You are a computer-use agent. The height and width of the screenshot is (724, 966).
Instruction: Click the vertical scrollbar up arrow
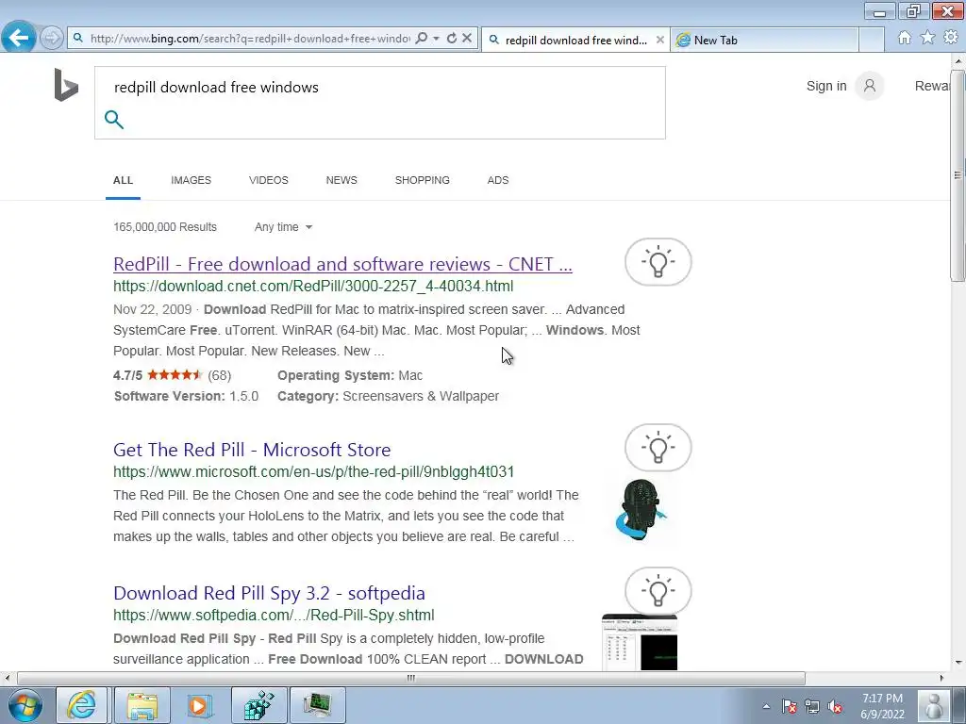(x=958, y=61)
